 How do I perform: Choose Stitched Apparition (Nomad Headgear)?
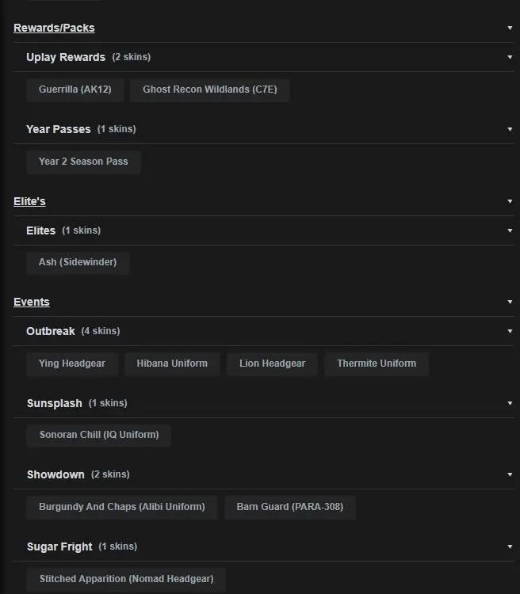[x=126, y=579]
